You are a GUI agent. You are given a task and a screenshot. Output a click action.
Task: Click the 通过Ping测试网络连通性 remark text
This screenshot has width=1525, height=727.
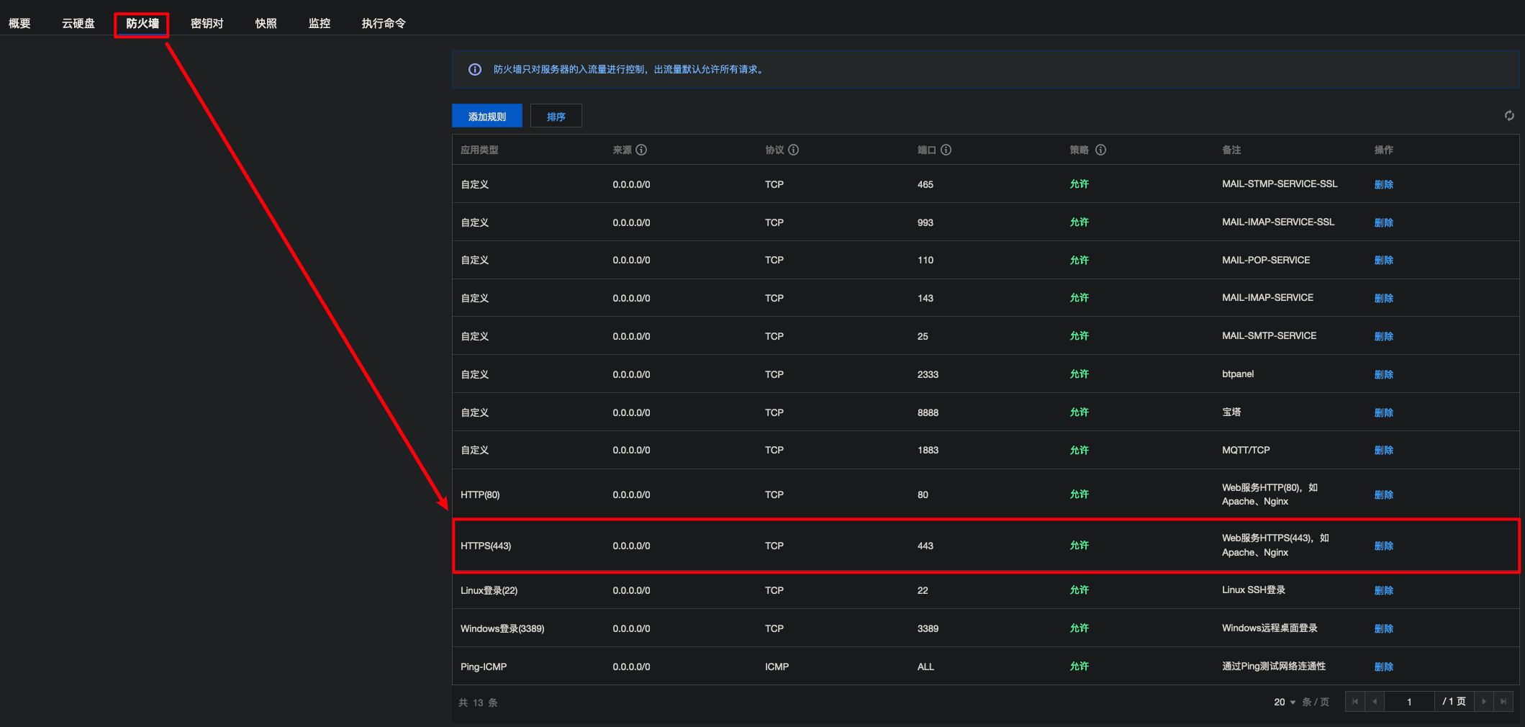click(x=1274, y=667)
